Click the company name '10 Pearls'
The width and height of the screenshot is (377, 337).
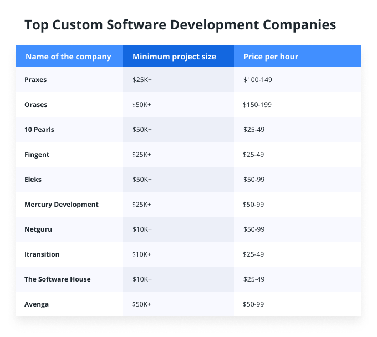point(39,130)
